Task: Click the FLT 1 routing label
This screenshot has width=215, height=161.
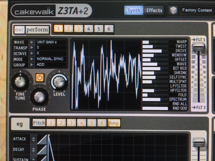Action: coord(199,40)
